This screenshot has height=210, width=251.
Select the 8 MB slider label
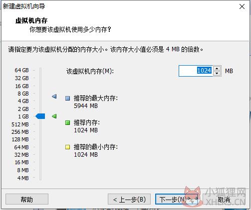coord(23,170)
